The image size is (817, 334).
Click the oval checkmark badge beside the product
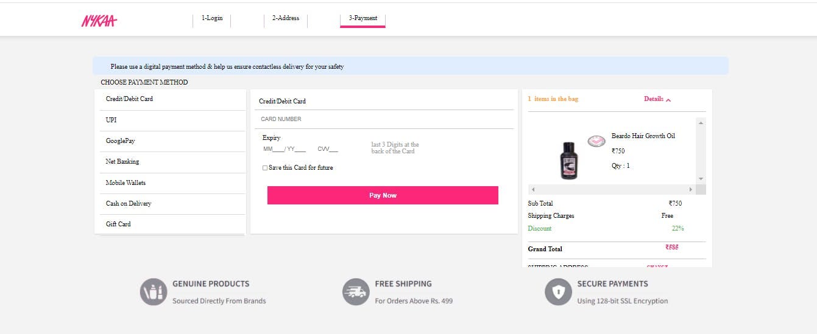click(596, 141)
